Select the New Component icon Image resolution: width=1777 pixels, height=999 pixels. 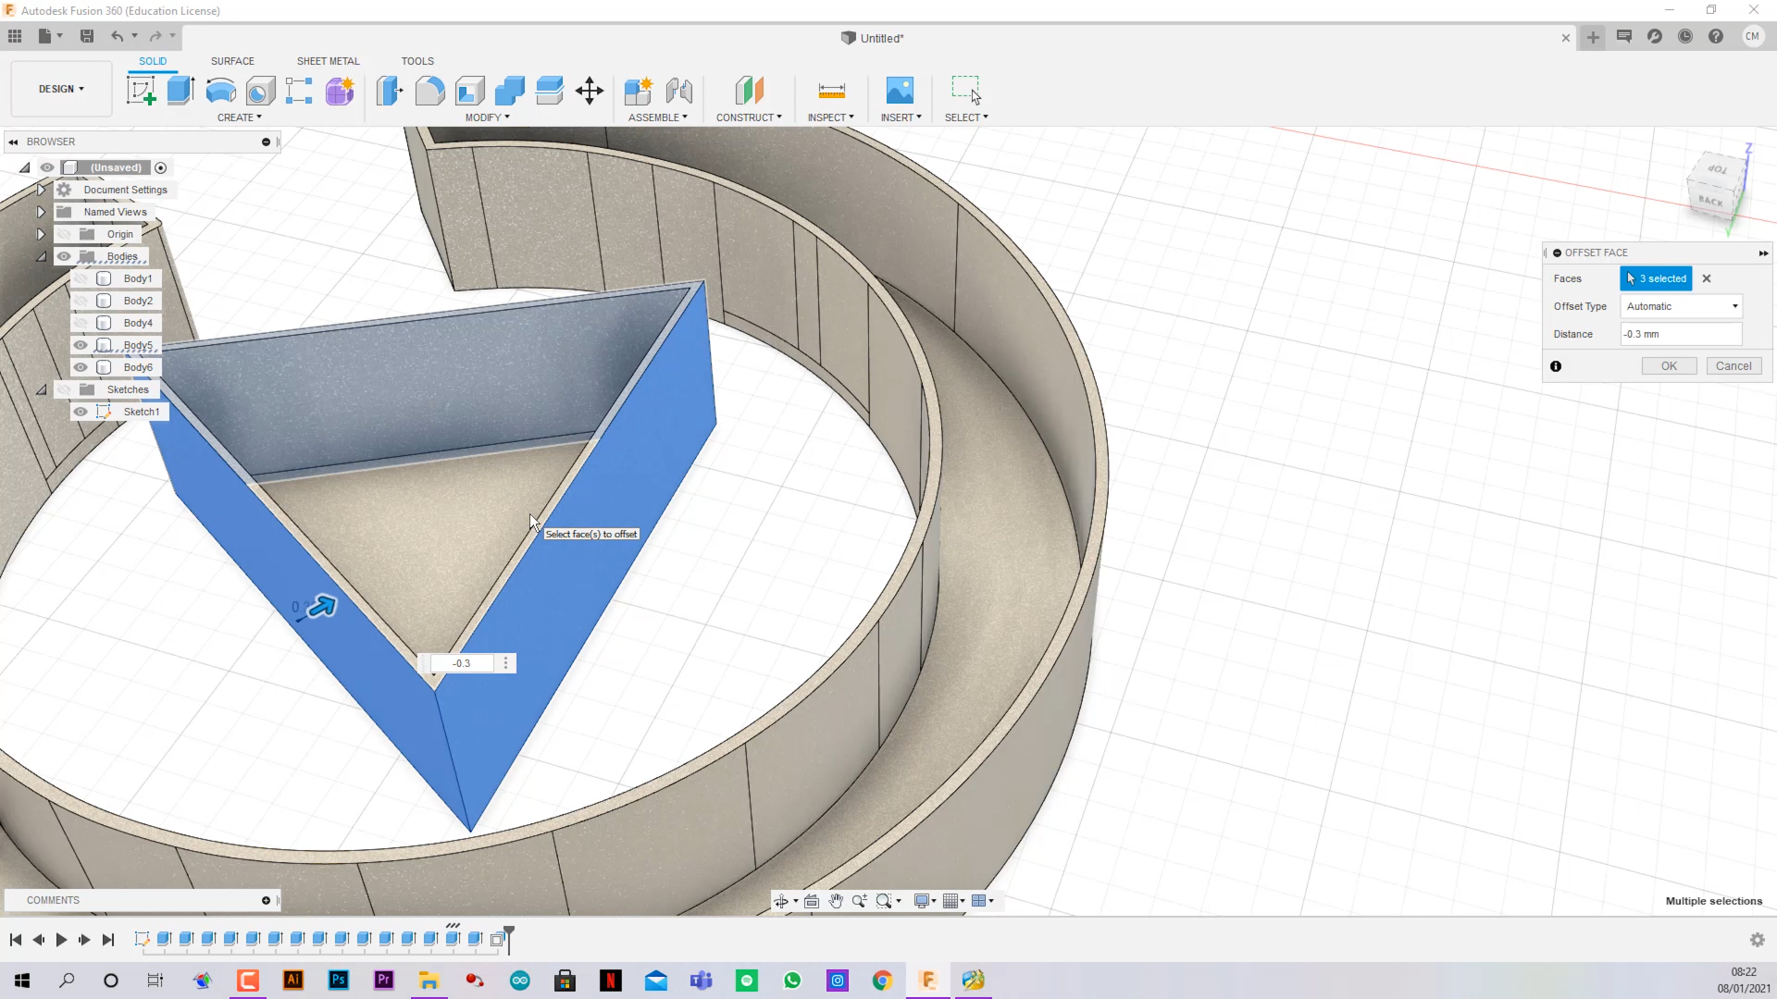pos(639,91)
